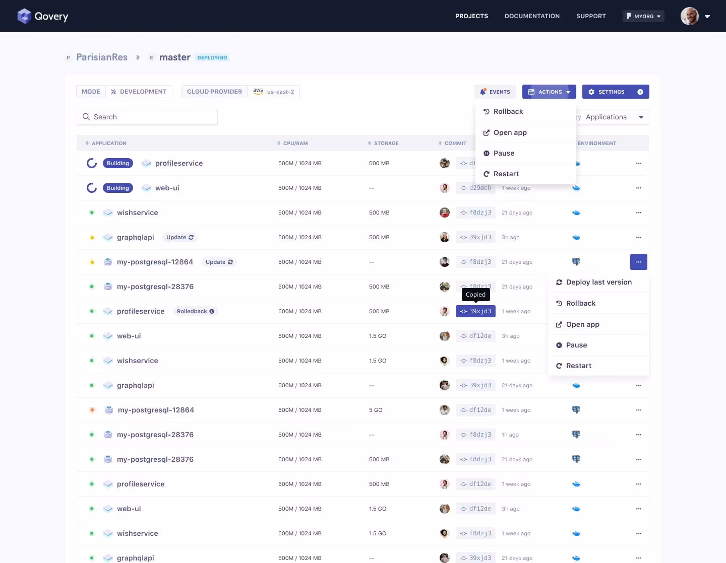Sort by the CPU/RAM column header
Image resolution: width=726 pixels, height=563 pixels.
click(x=292, y=144)
